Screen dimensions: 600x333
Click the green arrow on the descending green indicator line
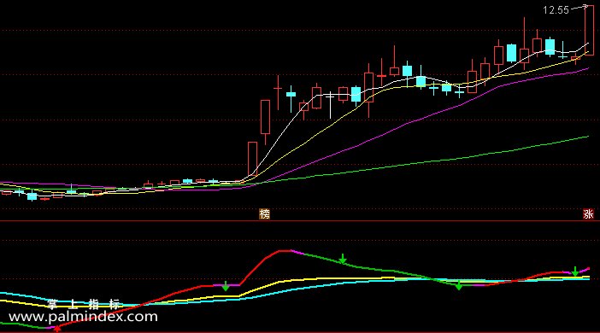coord(343,259)
